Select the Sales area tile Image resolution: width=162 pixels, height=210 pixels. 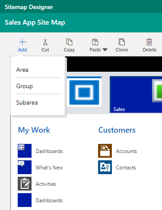click(136, 95)
